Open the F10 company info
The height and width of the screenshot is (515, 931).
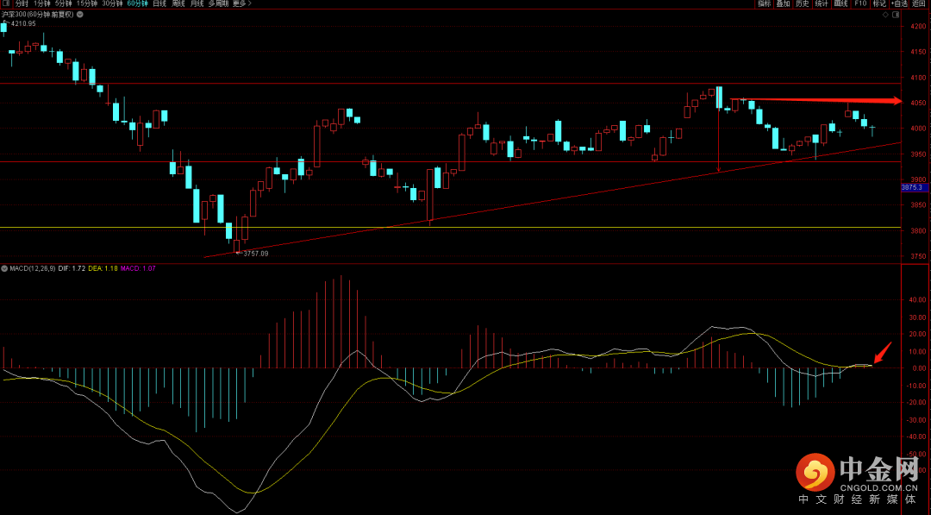pos(860,3)
